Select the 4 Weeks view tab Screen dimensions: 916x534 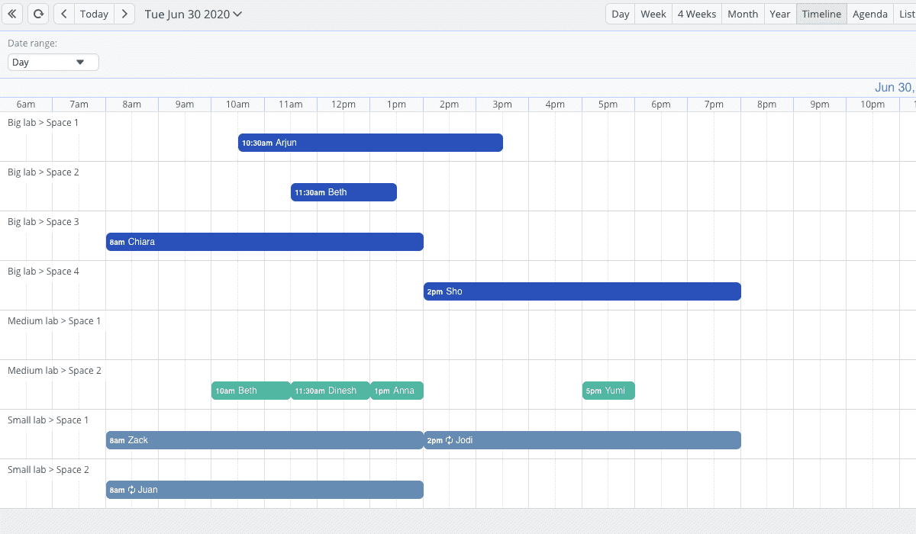click(x=696, y=14)
